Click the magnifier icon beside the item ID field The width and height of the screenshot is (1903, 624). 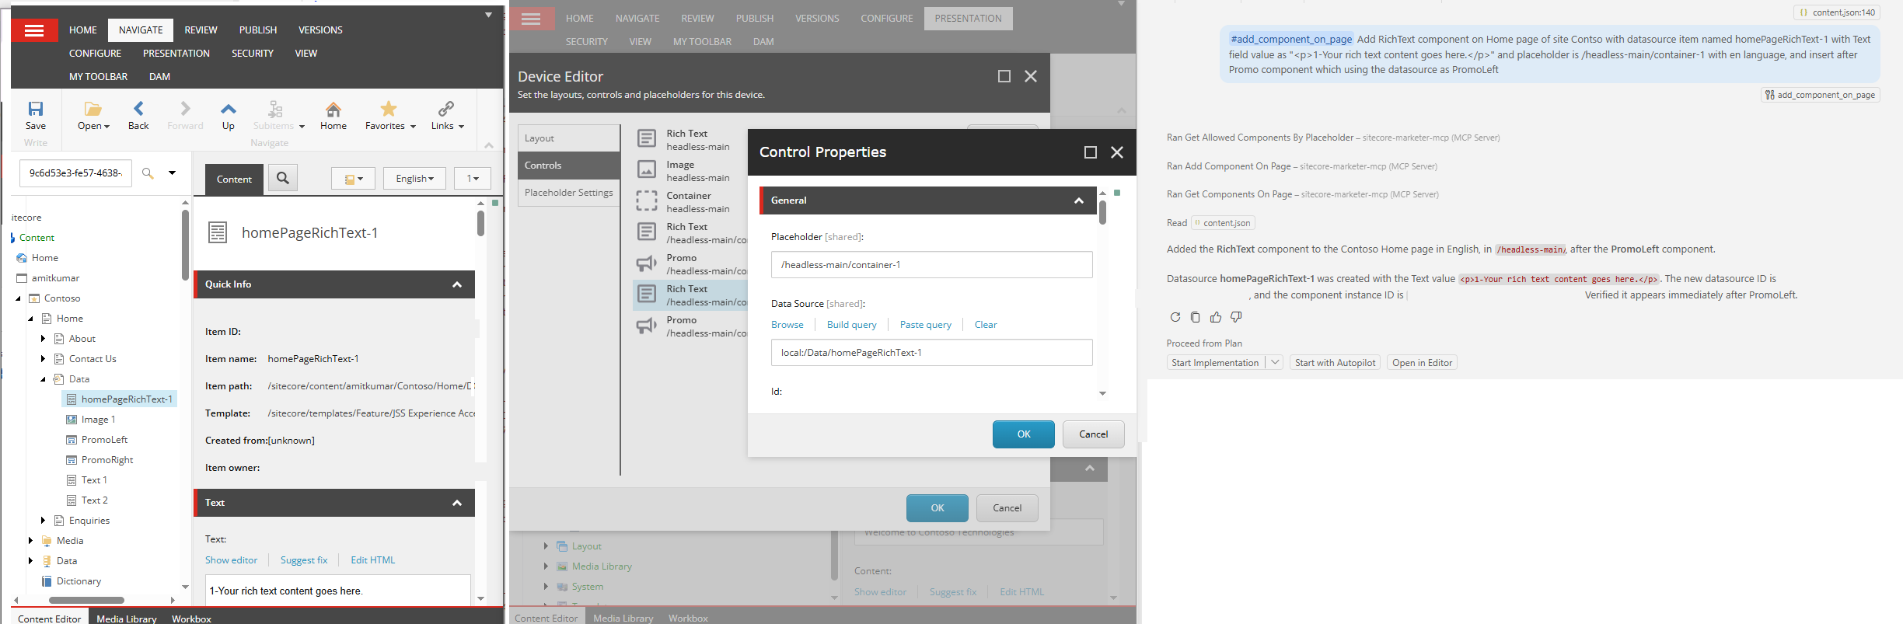pos(148,173)
